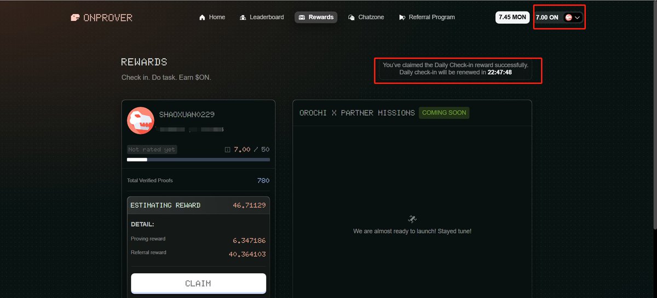Select the Rewards tab

(x=316, y=18)
